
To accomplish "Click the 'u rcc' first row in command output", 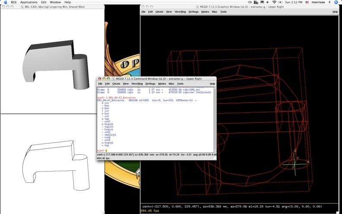I will (x=105, y=103).
